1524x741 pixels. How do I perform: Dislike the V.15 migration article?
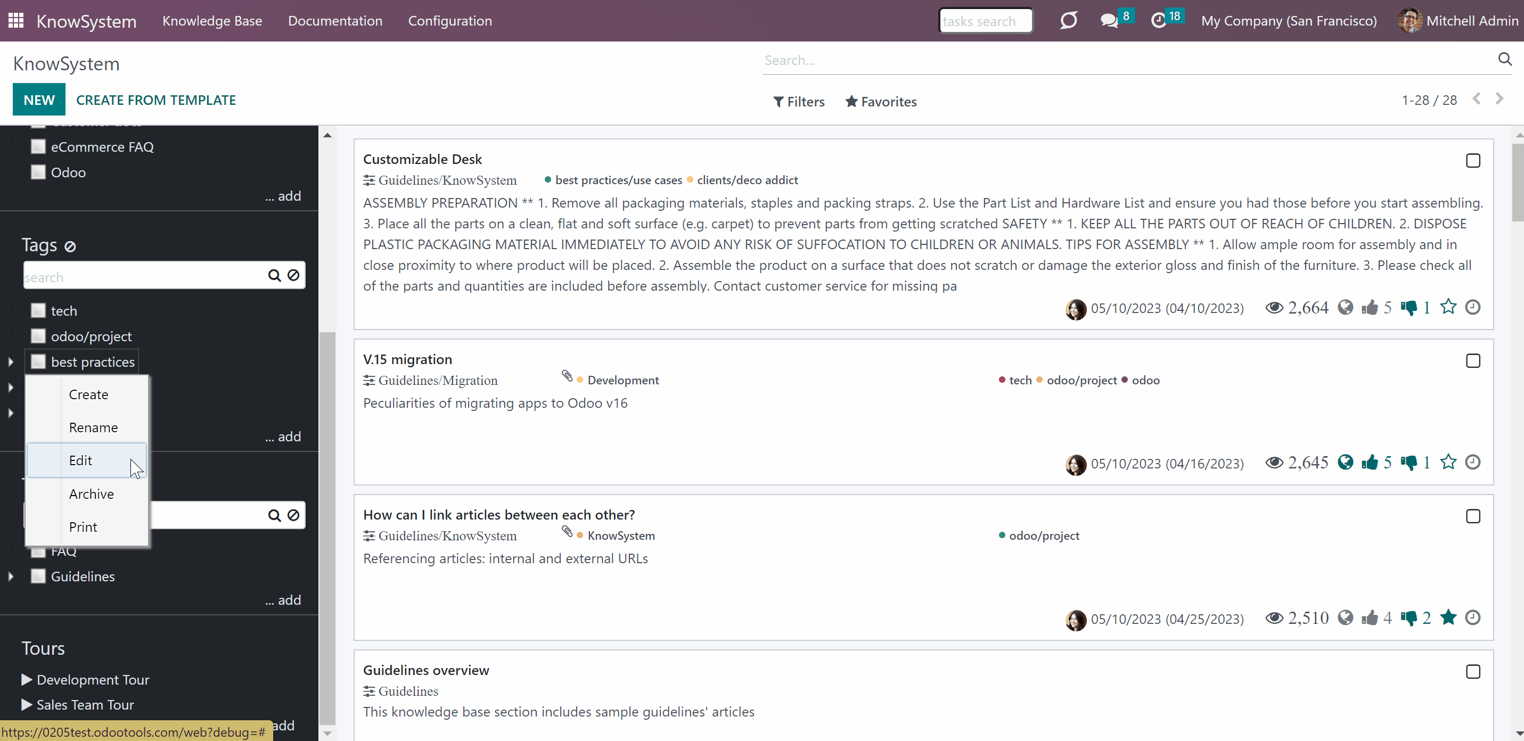pos(1408,463)
